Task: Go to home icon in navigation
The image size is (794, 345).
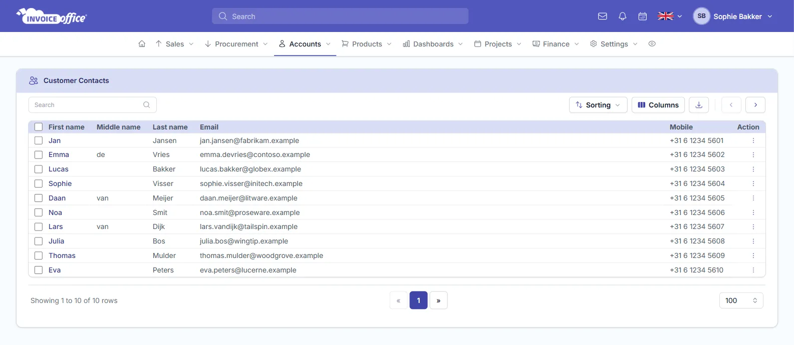Action: (142, 44)
